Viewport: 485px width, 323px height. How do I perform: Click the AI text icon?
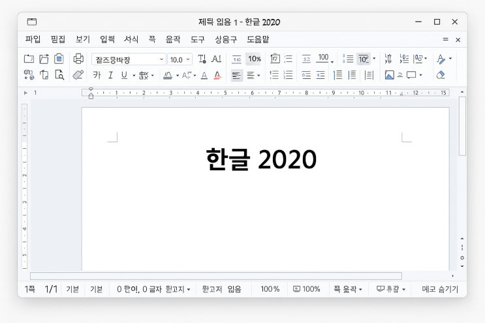pyautogui.click(x=216, y=59)
